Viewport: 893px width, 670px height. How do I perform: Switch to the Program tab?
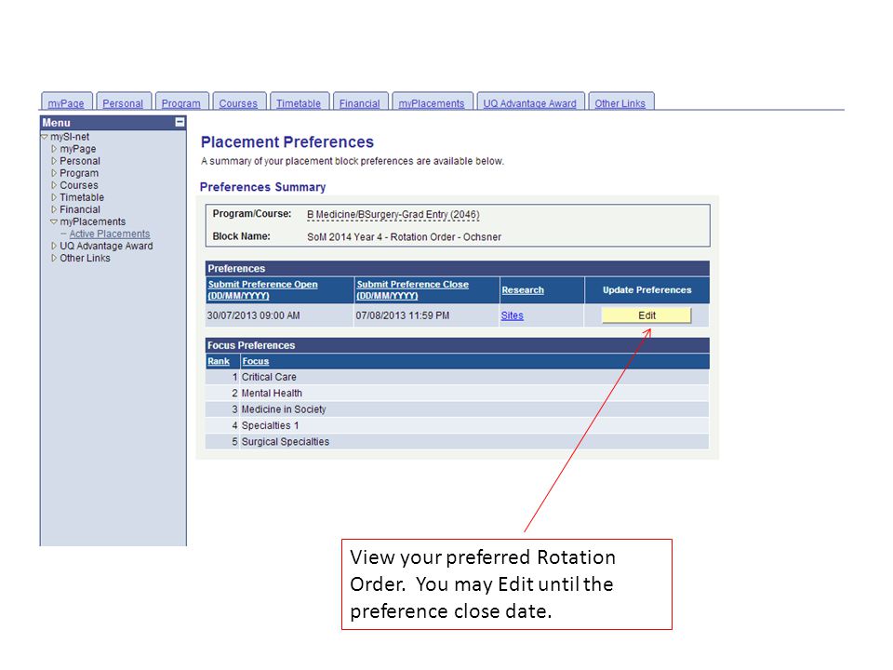[x=181, y=103]
